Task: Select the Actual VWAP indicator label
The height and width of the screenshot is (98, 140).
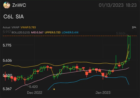Action: 11,27
